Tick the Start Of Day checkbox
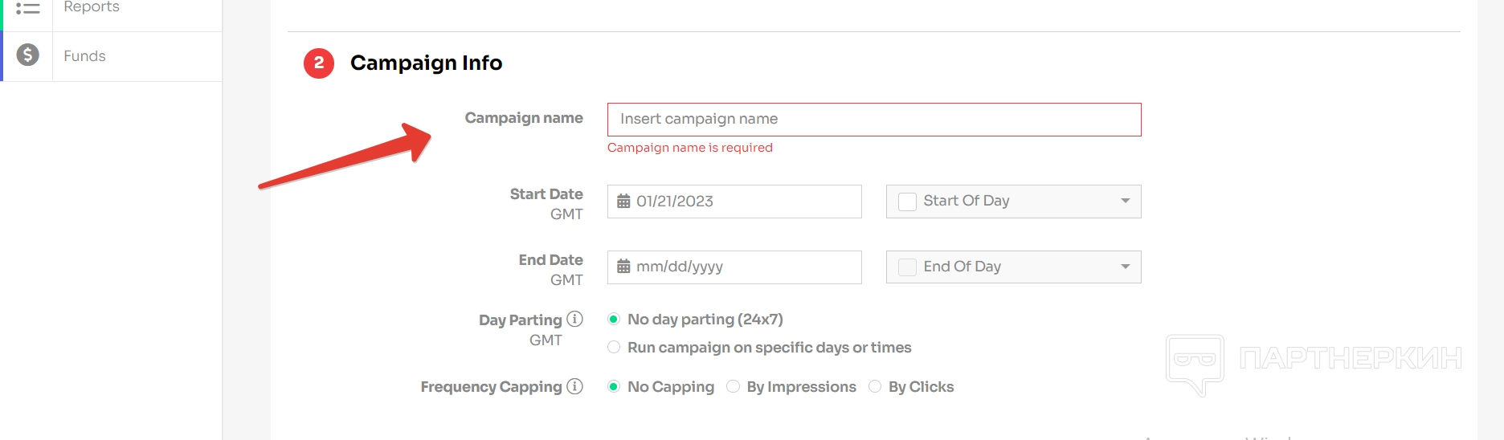This screenshot has height=440, width=1504. [907, 202]
